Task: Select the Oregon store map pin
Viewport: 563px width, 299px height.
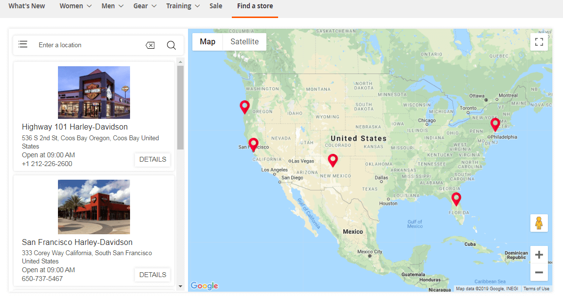Action: (244, 107)
